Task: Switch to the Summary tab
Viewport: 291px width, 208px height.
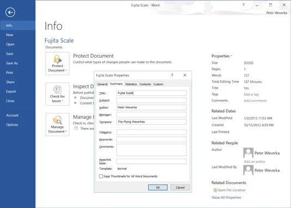Action: pyautogui.click(x=116, y=84)
